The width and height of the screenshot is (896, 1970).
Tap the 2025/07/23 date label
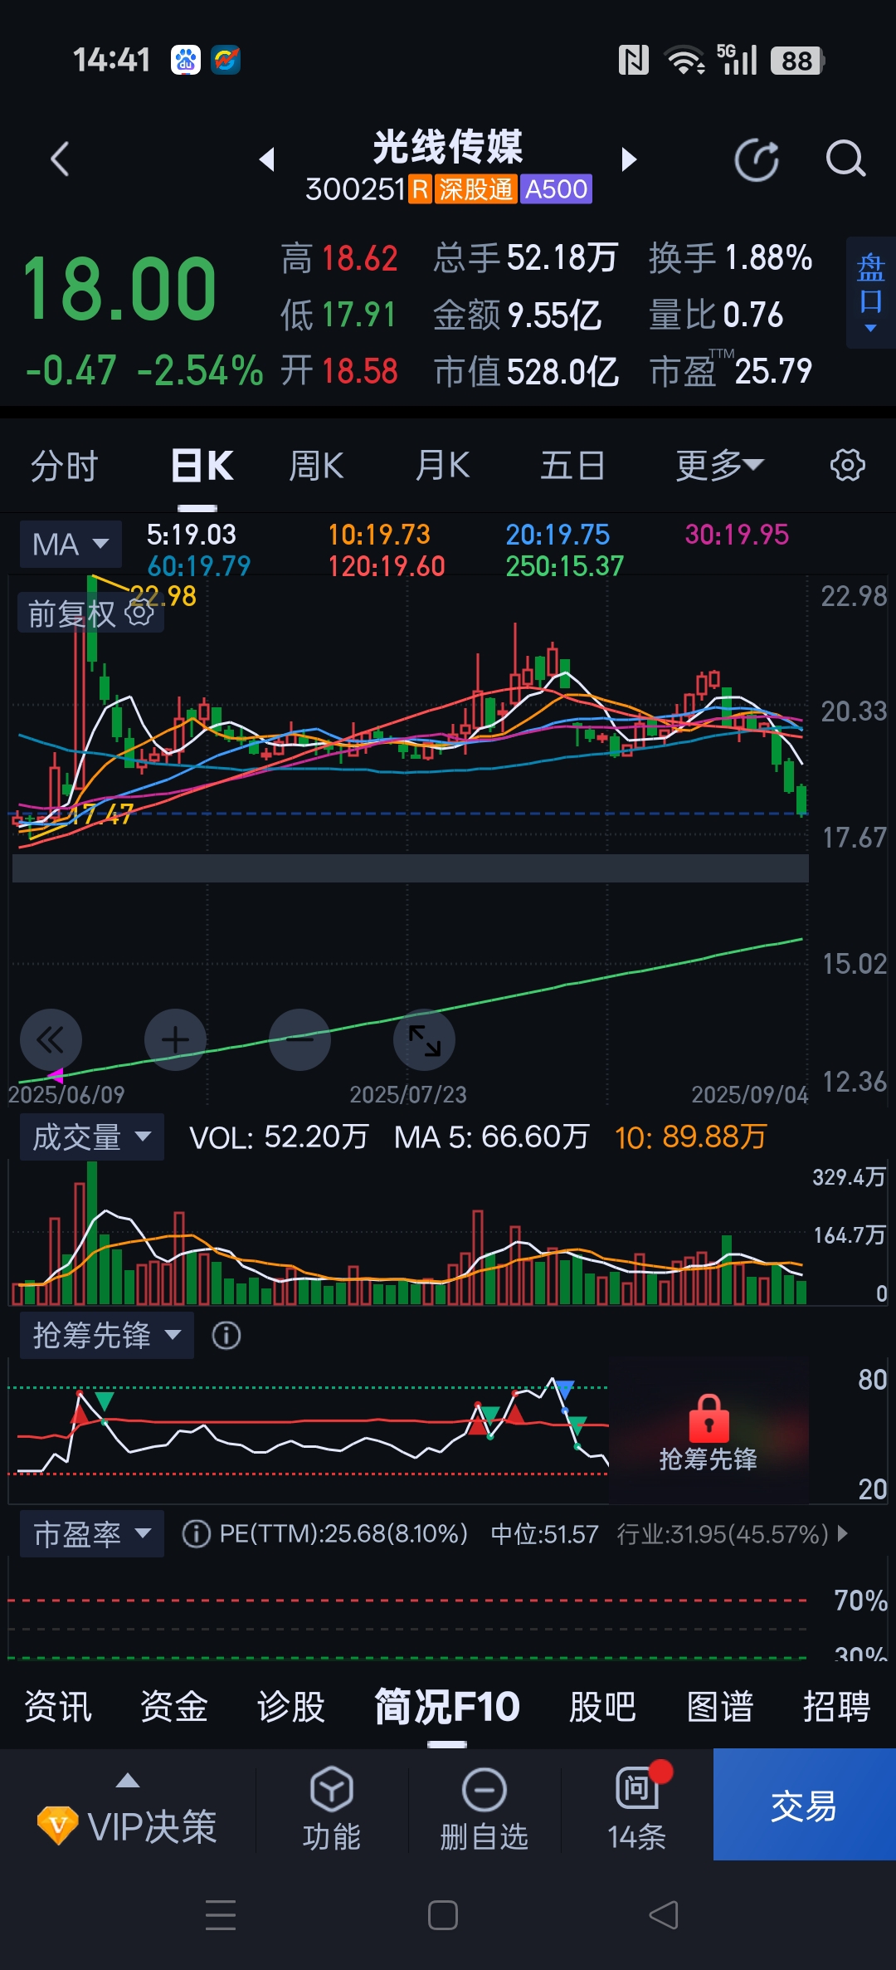408,1094
